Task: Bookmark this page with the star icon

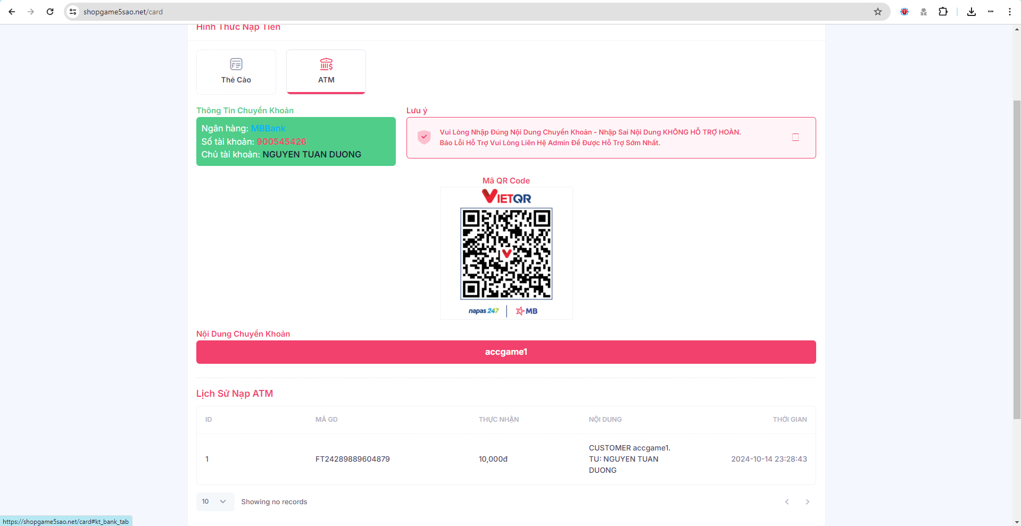Action: coord(877,12)
